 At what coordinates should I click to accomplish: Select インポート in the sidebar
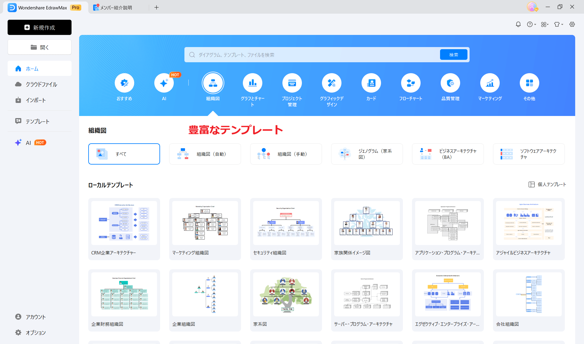(x=36, y=100)
